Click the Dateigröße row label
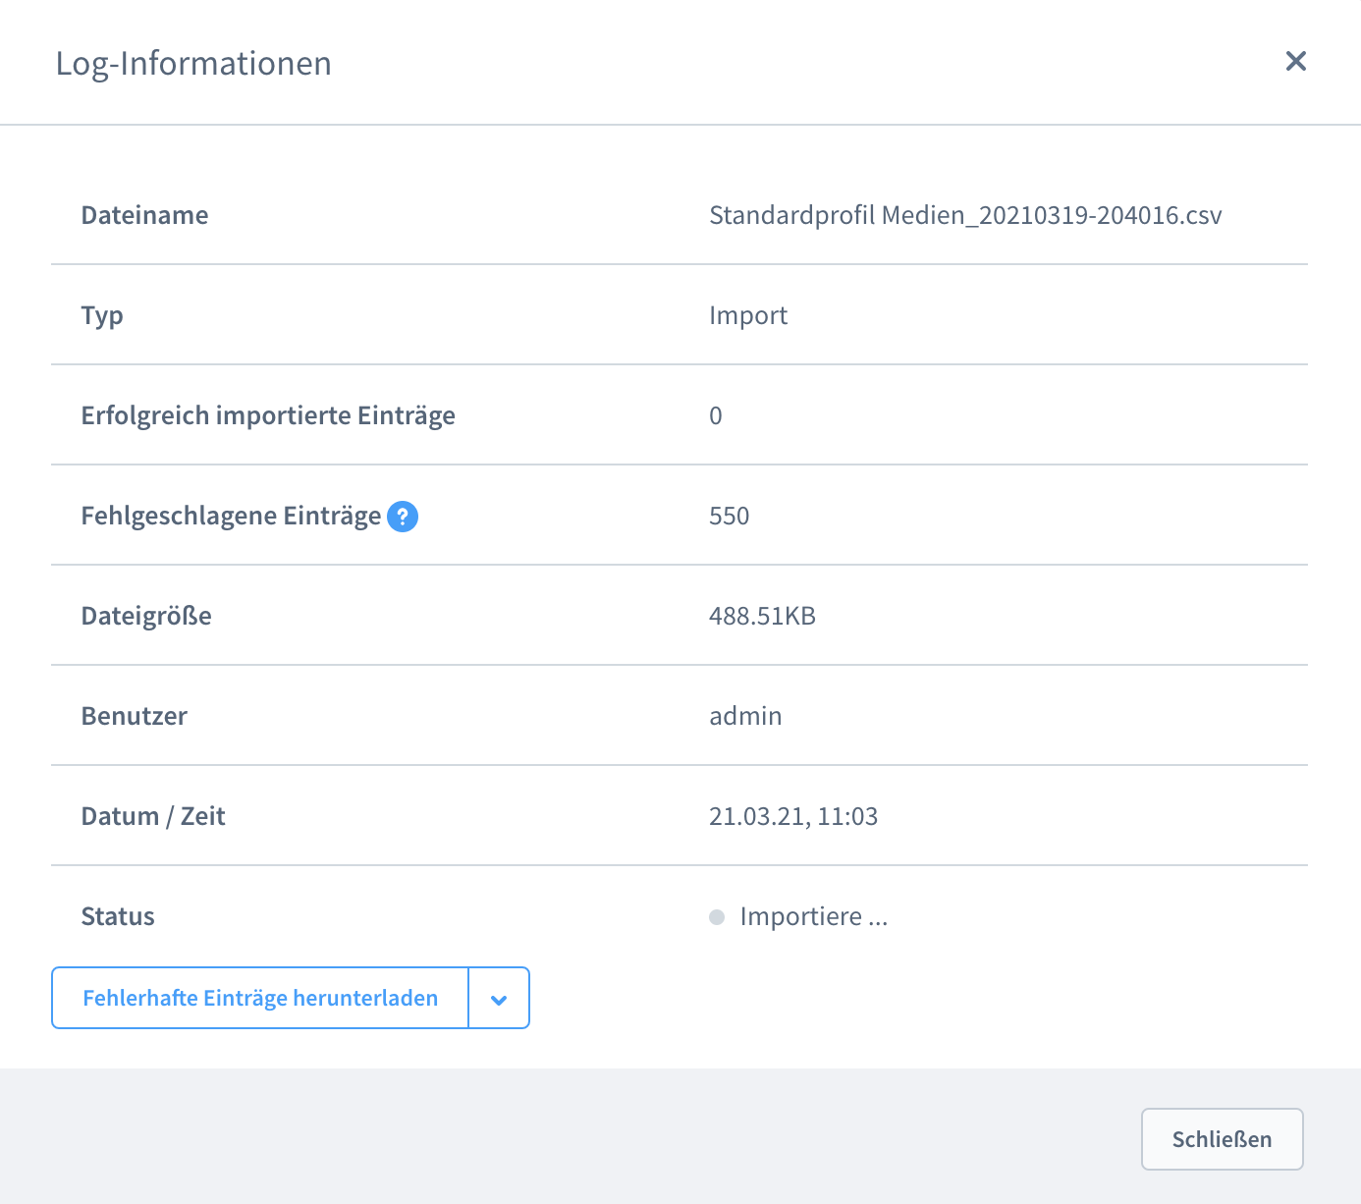 pyautogui.click(x=146, y=616)
